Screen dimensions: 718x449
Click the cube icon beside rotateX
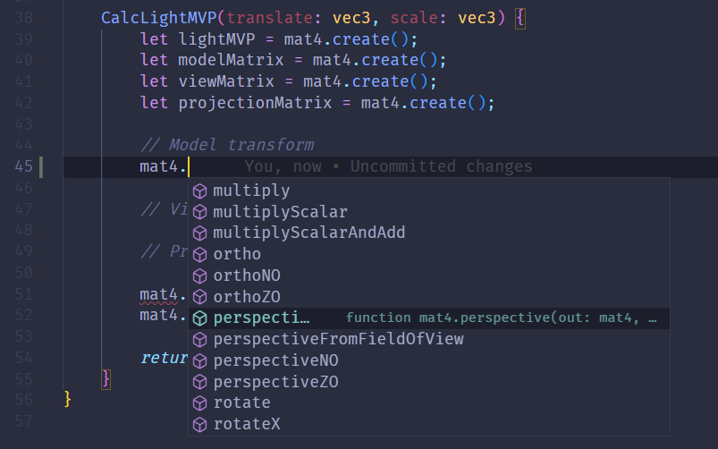pyautogui.click(x=199, y=425)
